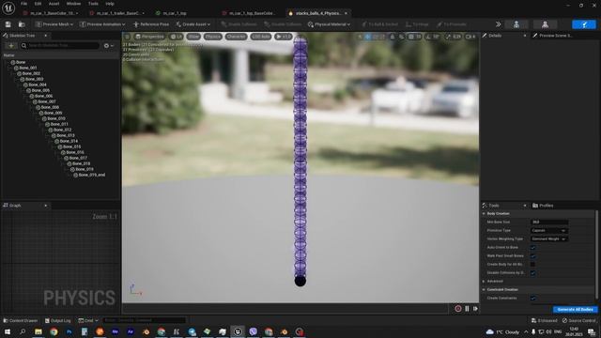Switch to Skeletal Mesh editor mode icon
The image size is (601, 338).
545,24
